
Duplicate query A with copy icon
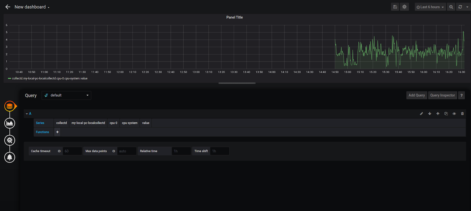[446, 114]
